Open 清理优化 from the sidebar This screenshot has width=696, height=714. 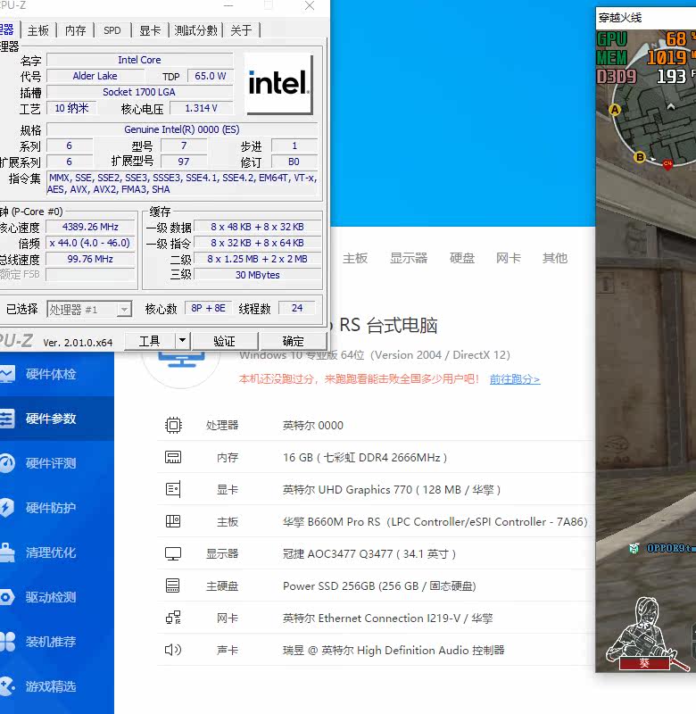pos(50,552)
